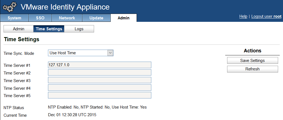Viewport: 283px width, 120px height.
Task: Open the System tab
Action: pyautogui.click(x=14, y=18)
